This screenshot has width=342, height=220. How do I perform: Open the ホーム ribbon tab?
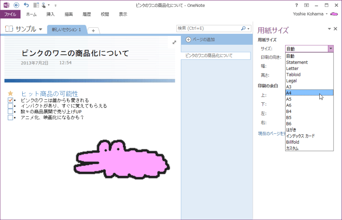(31, 14)
